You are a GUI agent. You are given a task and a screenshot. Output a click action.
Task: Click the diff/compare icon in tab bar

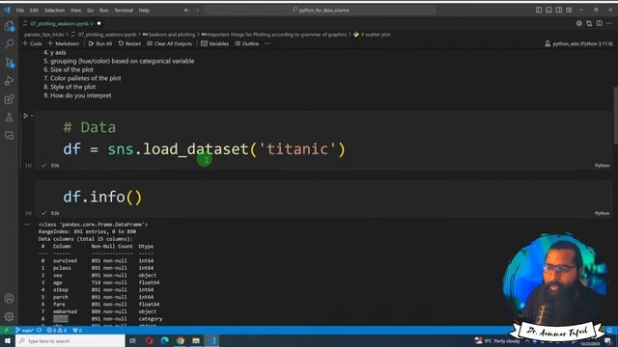[x=589, y=23]
